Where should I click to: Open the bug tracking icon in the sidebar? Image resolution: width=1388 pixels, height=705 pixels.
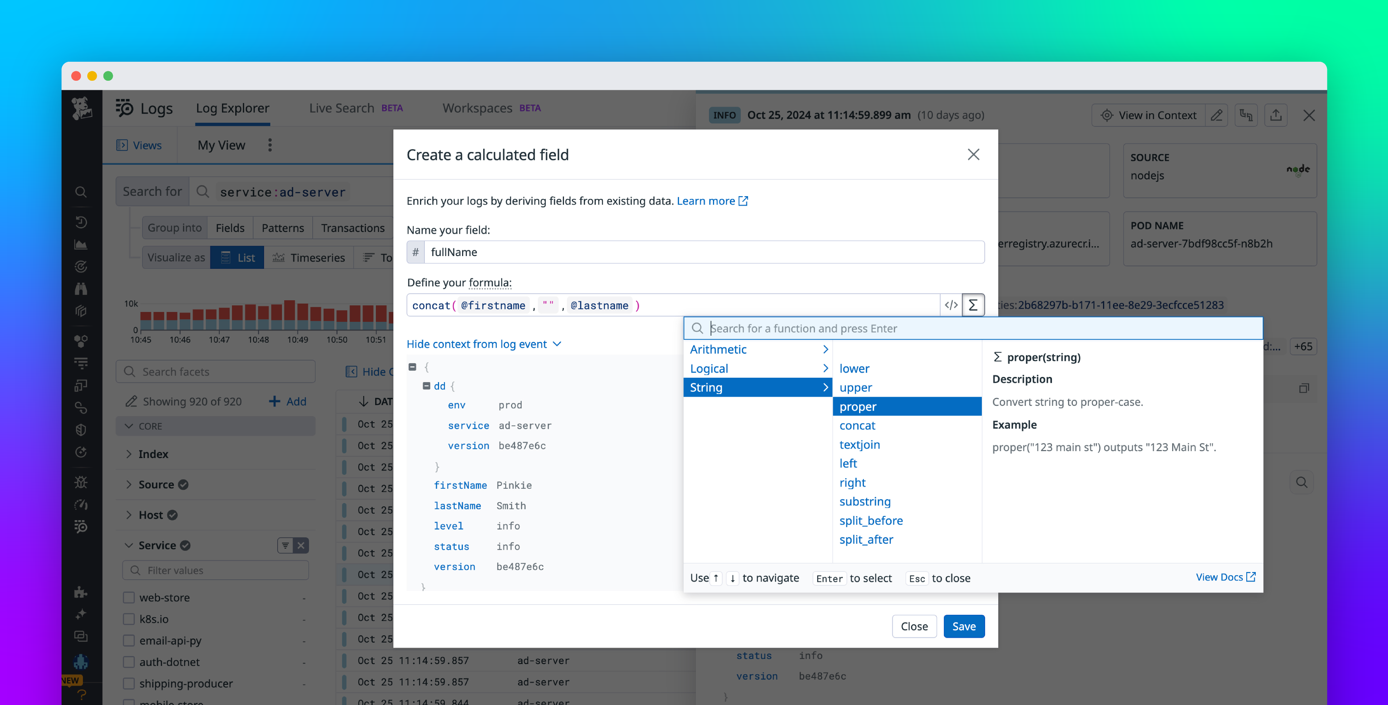[81, 483]
